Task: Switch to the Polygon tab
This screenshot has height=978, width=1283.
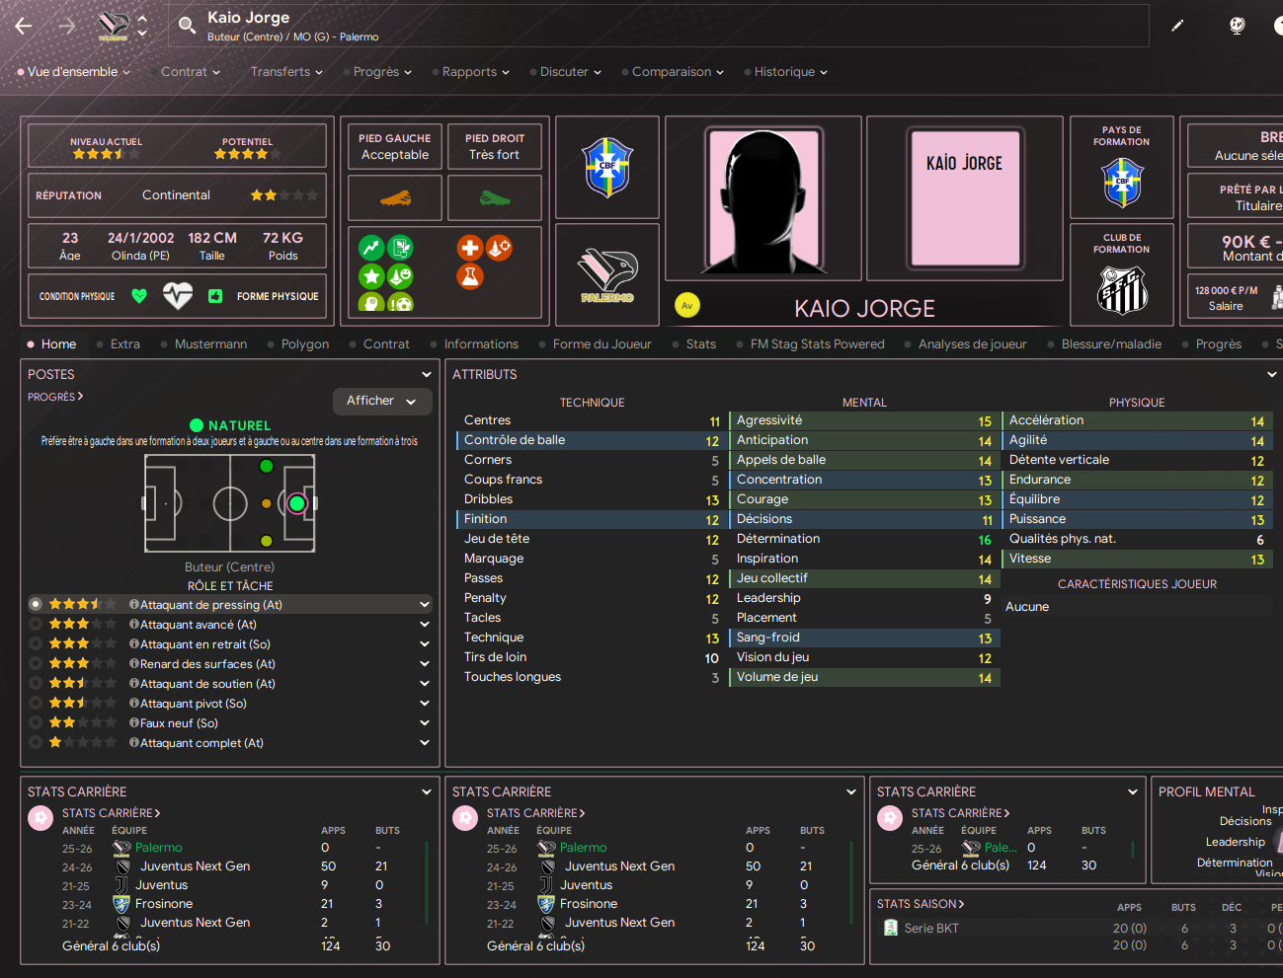Action: pos(305,344)
